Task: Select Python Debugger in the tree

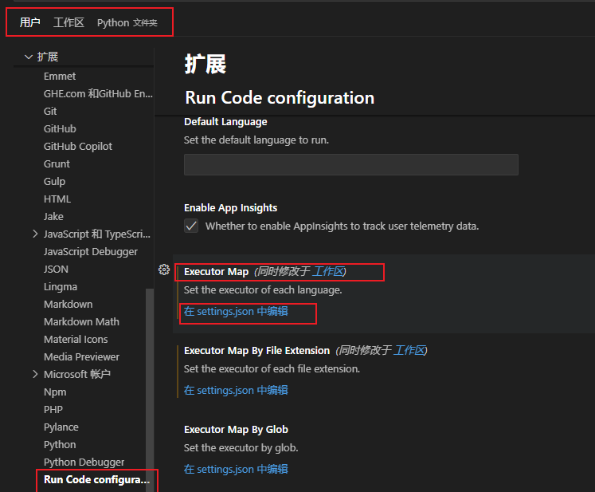Action: tap(84, 462)
